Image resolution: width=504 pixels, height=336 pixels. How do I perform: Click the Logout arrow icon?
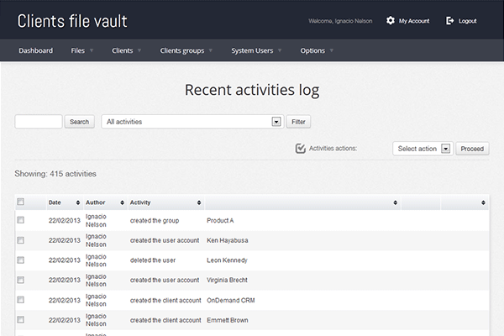click(450, 20)
